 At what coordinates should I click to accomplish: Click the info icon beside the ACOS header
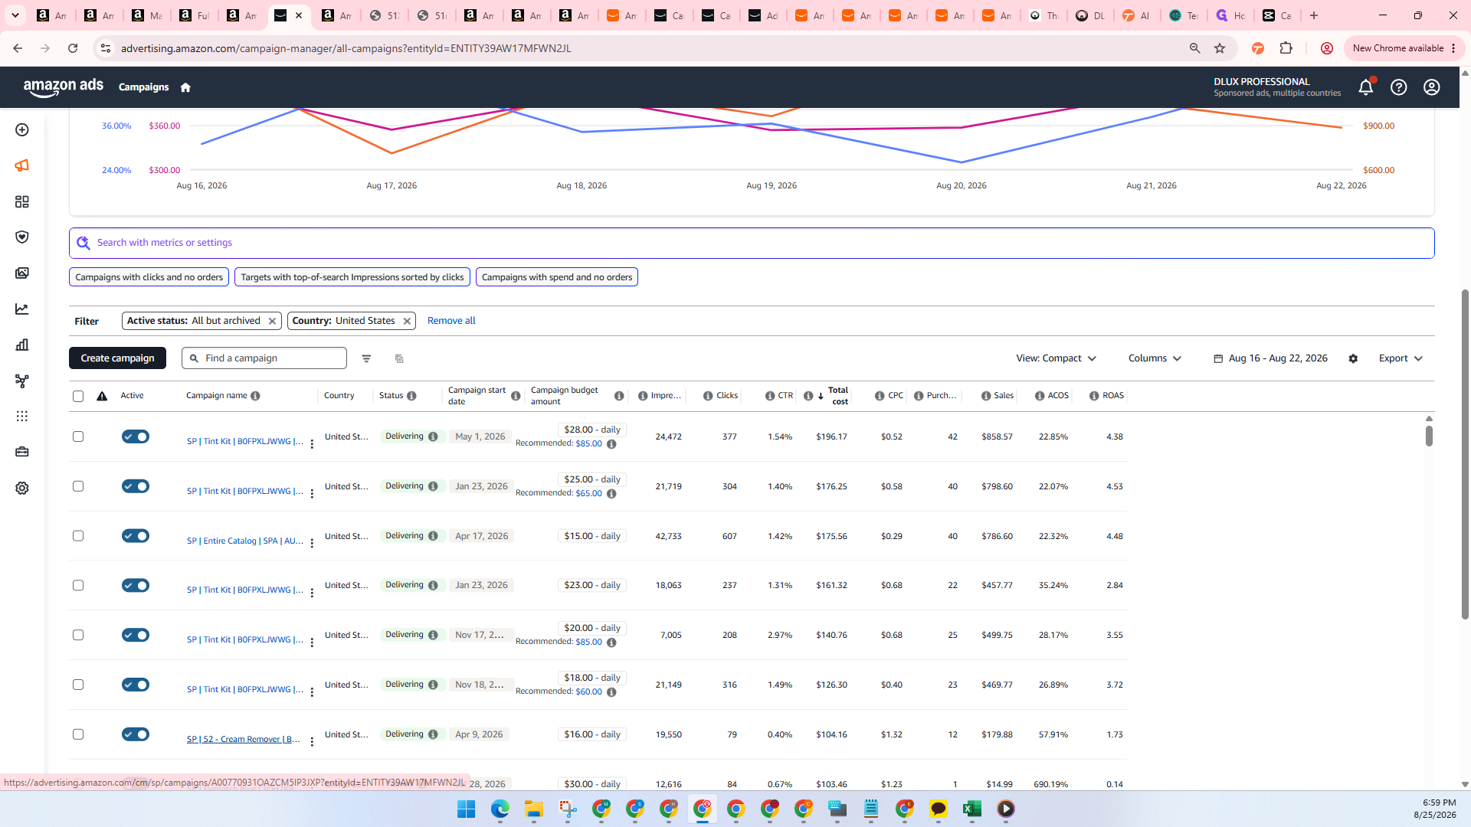[x=1040, y=396]
